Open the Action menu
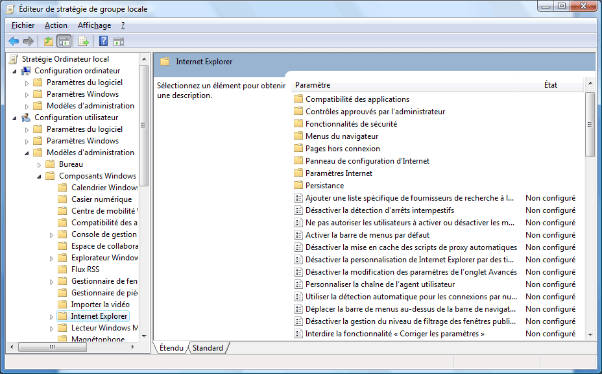The width and height of the screenshot is (602, 374). click(56, 25)
